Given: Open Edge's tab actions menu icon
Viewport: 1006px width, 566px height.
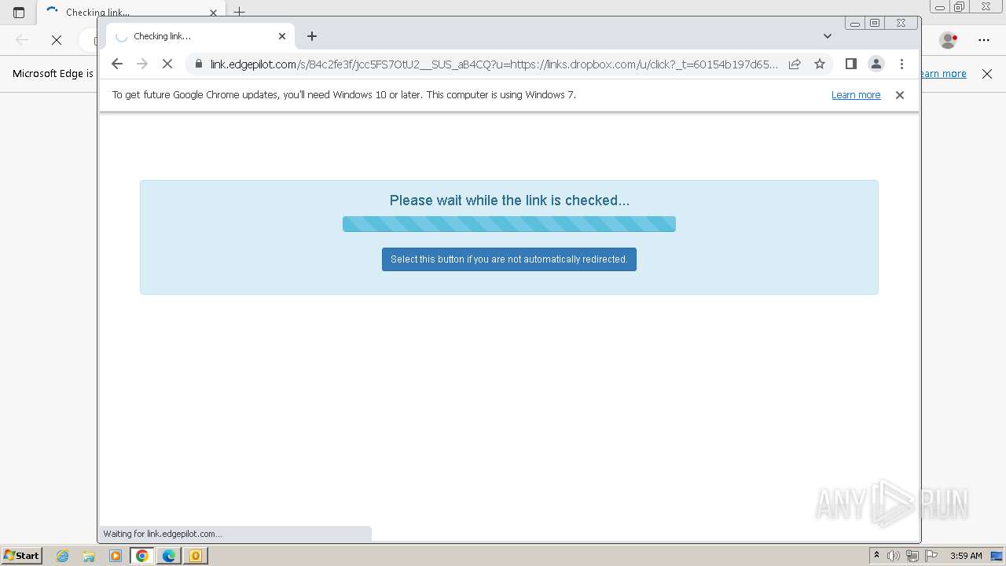Looking at the screenshot, I should [x=19, y=12].
